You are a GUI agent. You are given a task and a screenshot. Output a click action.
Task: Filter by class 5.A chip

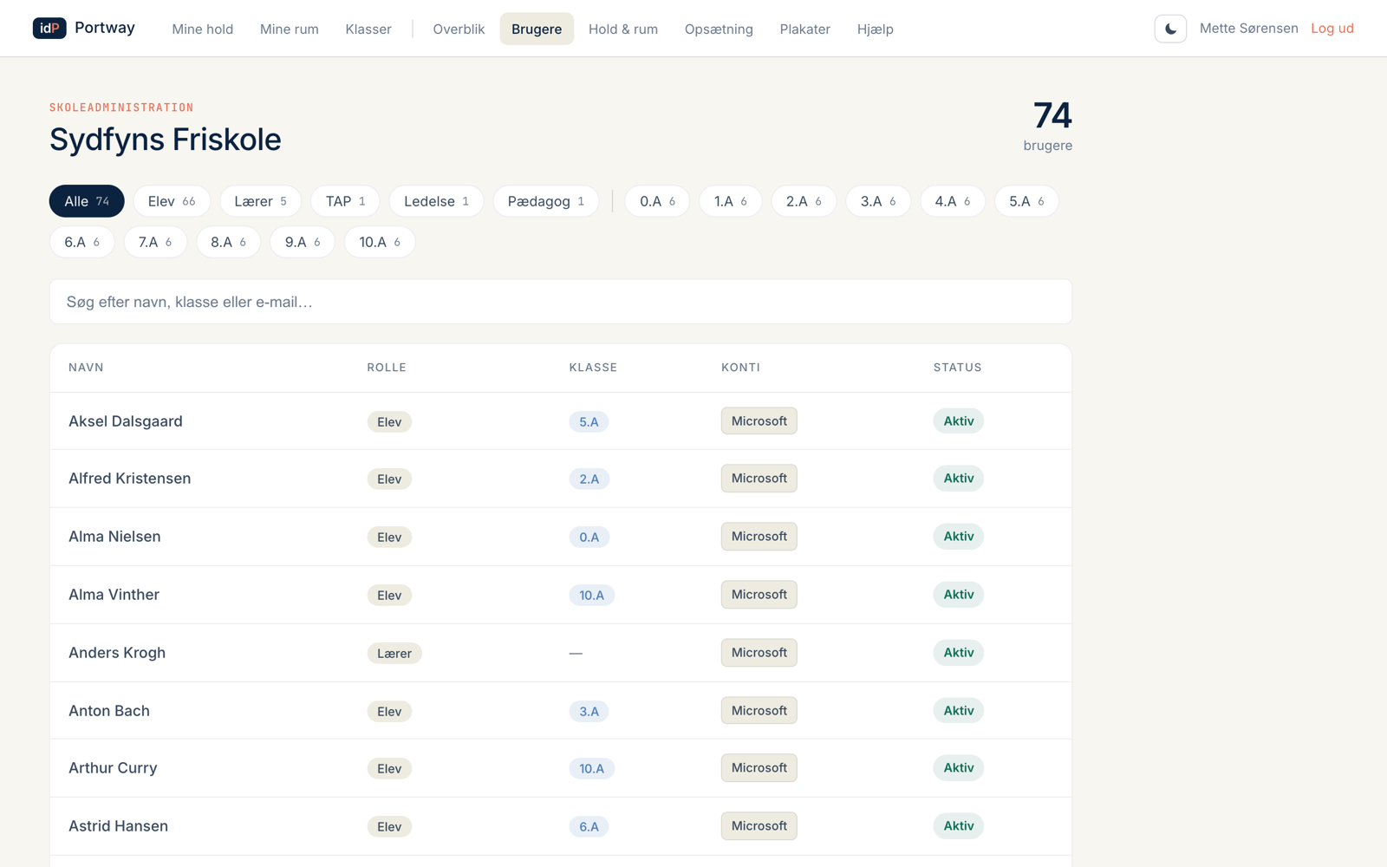[1026, 201]
